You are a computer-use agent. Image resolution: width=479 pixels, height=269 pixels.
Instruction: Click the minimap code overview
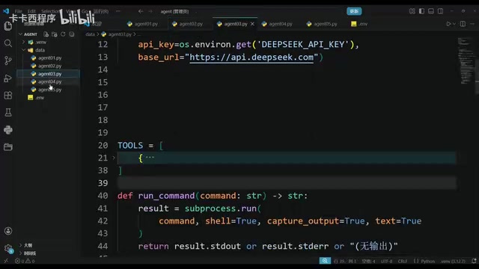[466, 61]
